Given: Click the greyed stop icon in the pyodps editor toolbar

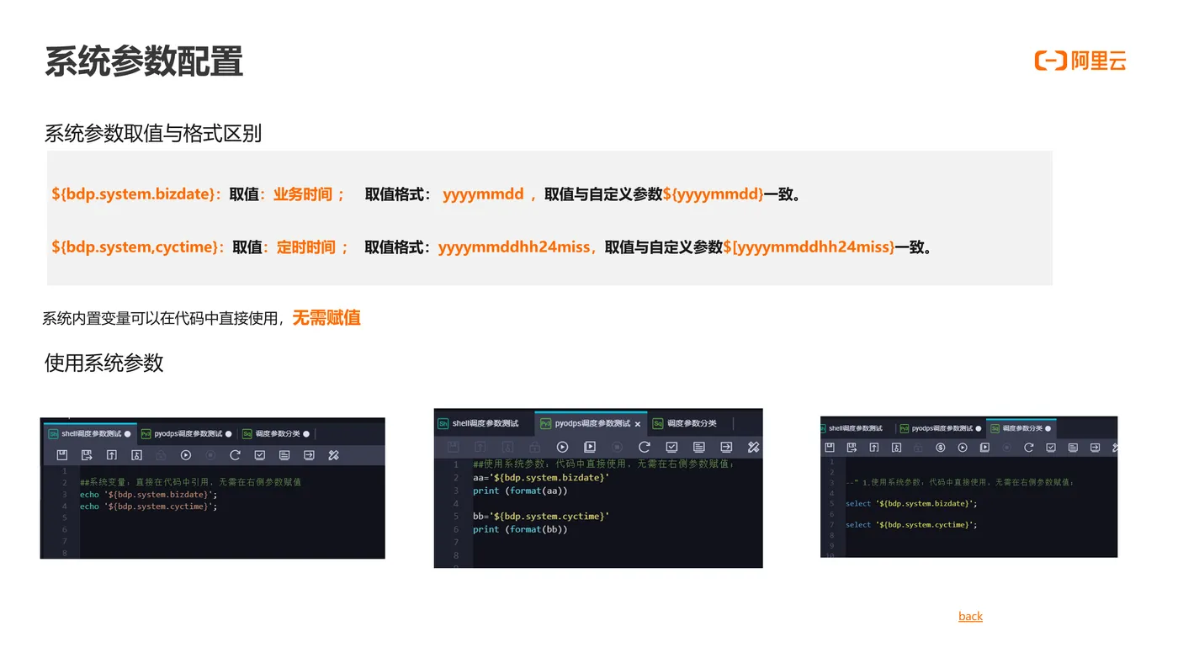Looking at the screenshot, I should coord(617,447).
